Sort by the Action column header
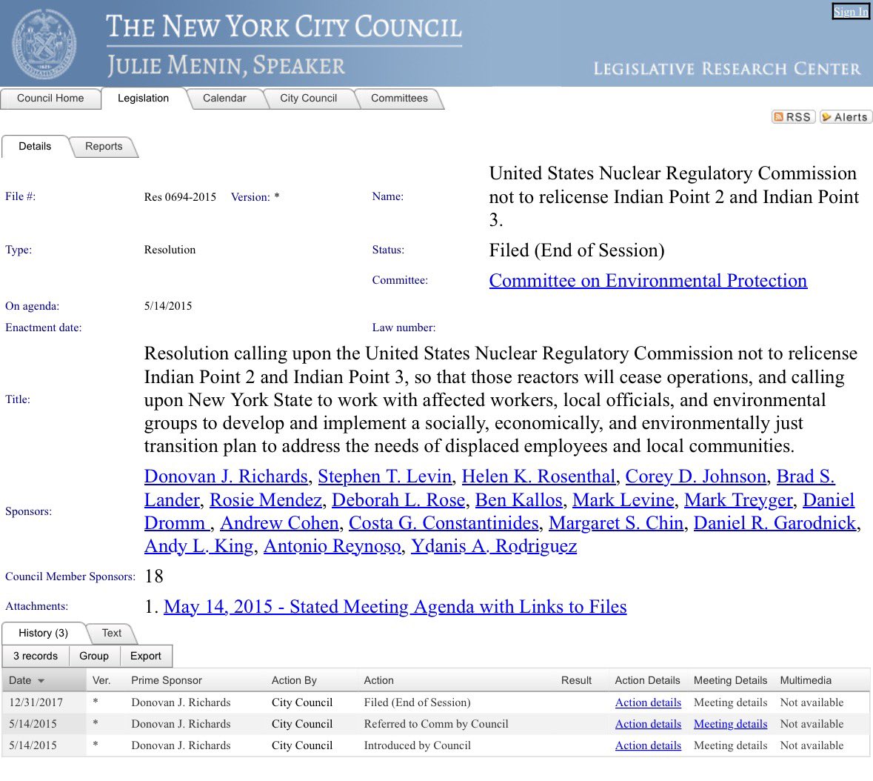The image size is (873, 781). (x=378, y=681)
